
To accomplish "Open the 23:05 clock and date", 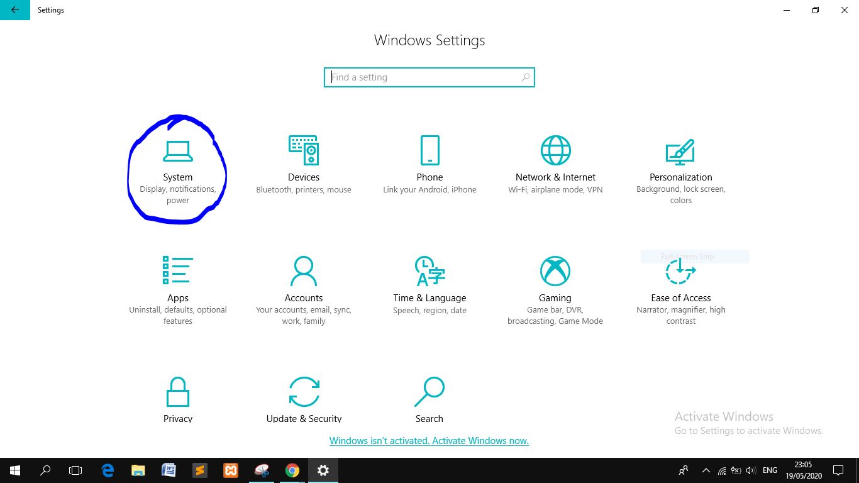I will tap(803, 470).
